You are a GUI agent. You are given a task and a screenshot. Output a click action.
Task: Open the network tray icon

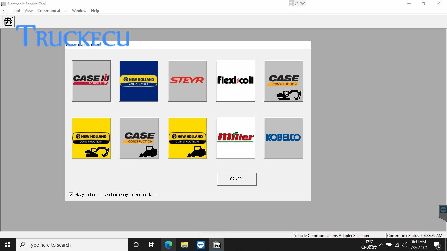[397, 245]
